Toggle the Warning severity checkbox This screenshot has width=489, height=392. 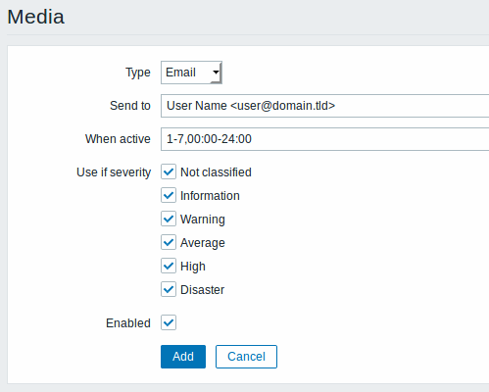(169, 219)
